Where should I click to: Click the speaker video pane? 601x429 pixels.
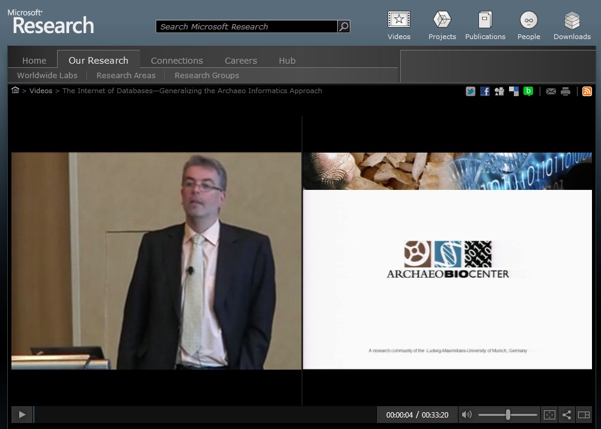pos(156,261)
